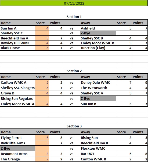Select the Carlton WMC A score cell

tap(42, 82)
